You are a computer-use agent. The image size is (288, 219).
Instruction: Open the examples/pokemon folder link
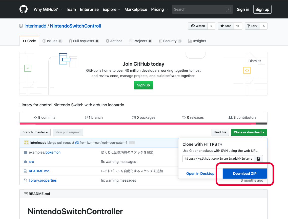click(x=45, y=152)
